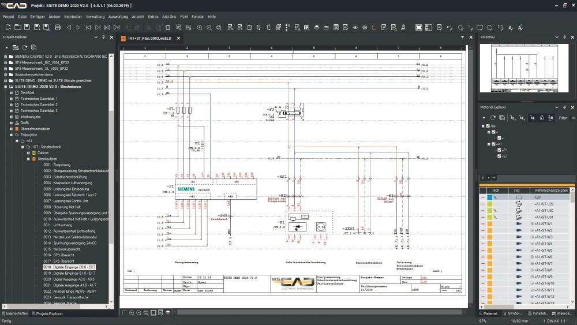
Task: Select page 0008 : Steuerung Not-Halt
Action: point(62,207)
